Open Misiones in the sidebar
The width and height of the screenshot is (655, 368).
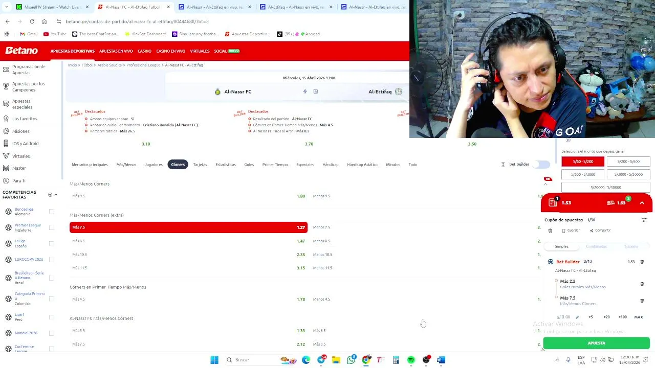pos(21,131)
